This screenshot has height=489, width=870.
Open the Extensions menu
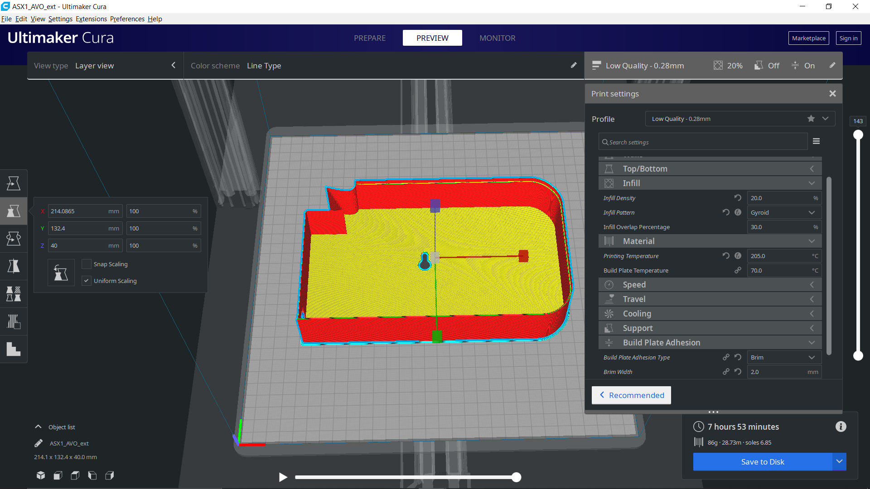(x=91, y=19)
